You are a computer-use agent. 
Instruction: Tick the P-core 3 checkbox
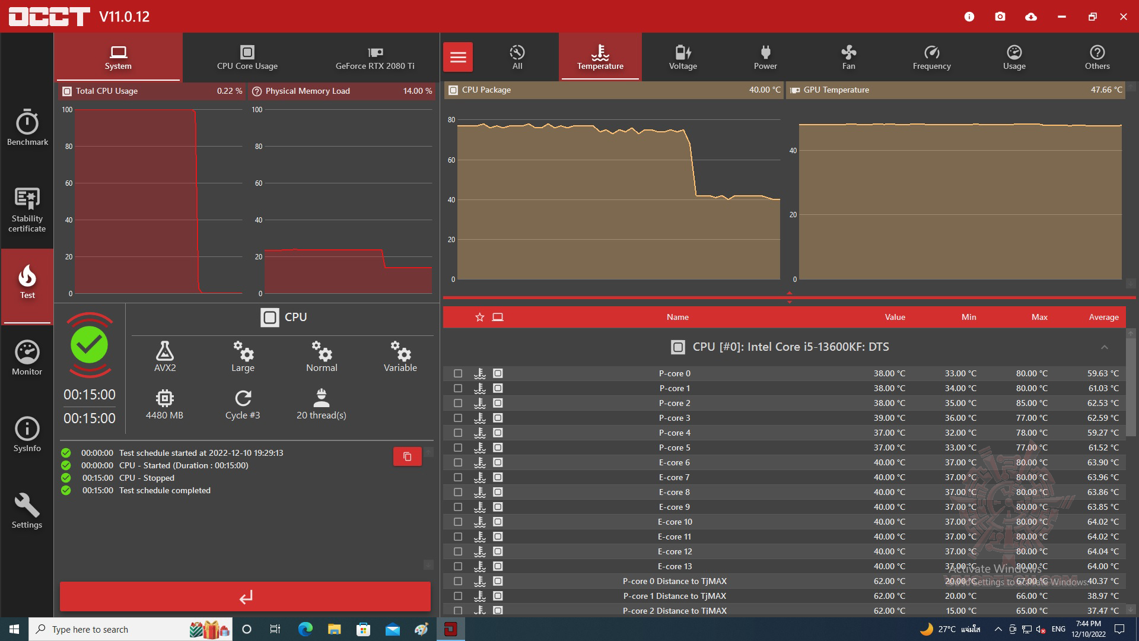click(458, 418)
